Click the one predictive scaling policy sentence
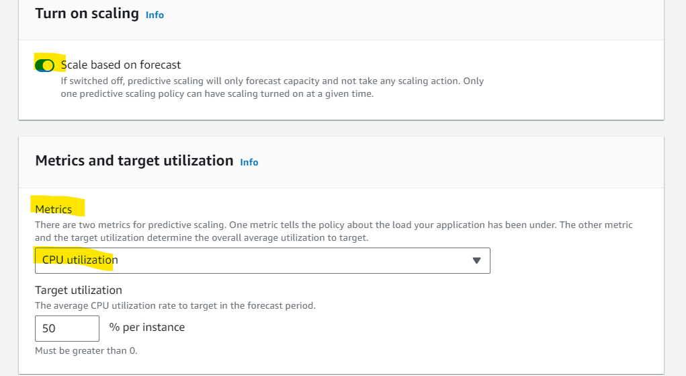This screenshot has width=686, height=376. pos(218,93)
